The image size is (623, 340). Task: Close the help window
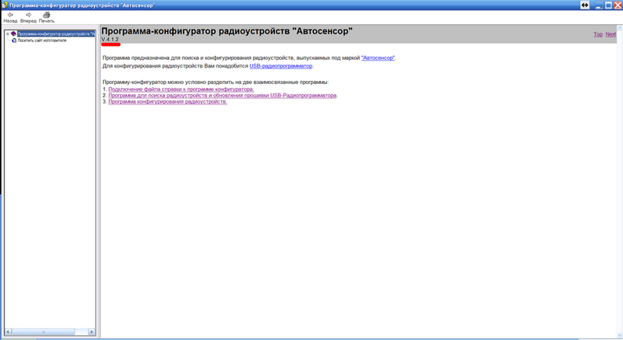click(618, 5)
